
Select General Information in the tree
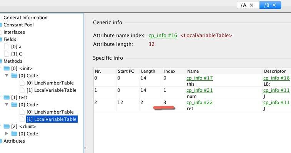[x=25, y=18]
